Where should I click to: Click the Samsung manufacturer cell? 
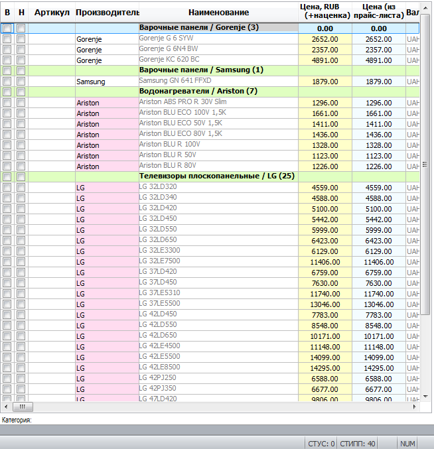(107, 82)
